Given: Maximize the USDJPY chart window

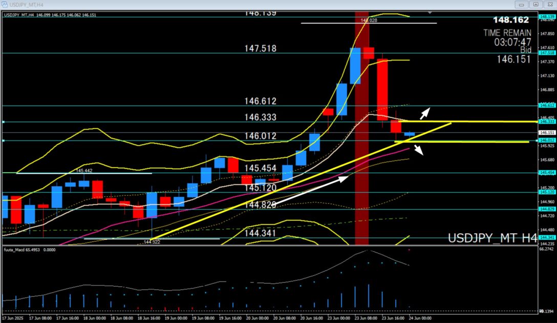Looking at the screenshot, I should pyautogui.click(x=535, y=4).
